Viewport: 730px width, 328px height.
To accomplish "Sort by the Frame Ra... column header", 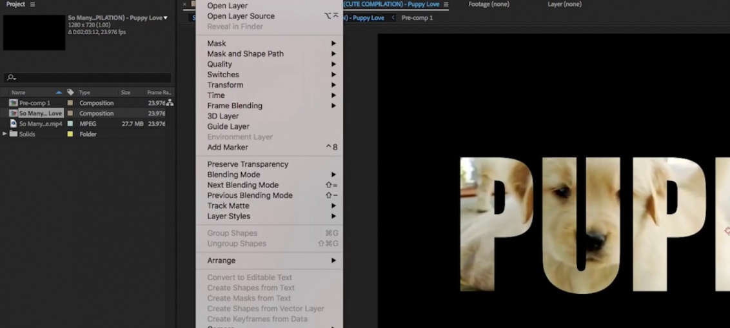I will point(159,92).
